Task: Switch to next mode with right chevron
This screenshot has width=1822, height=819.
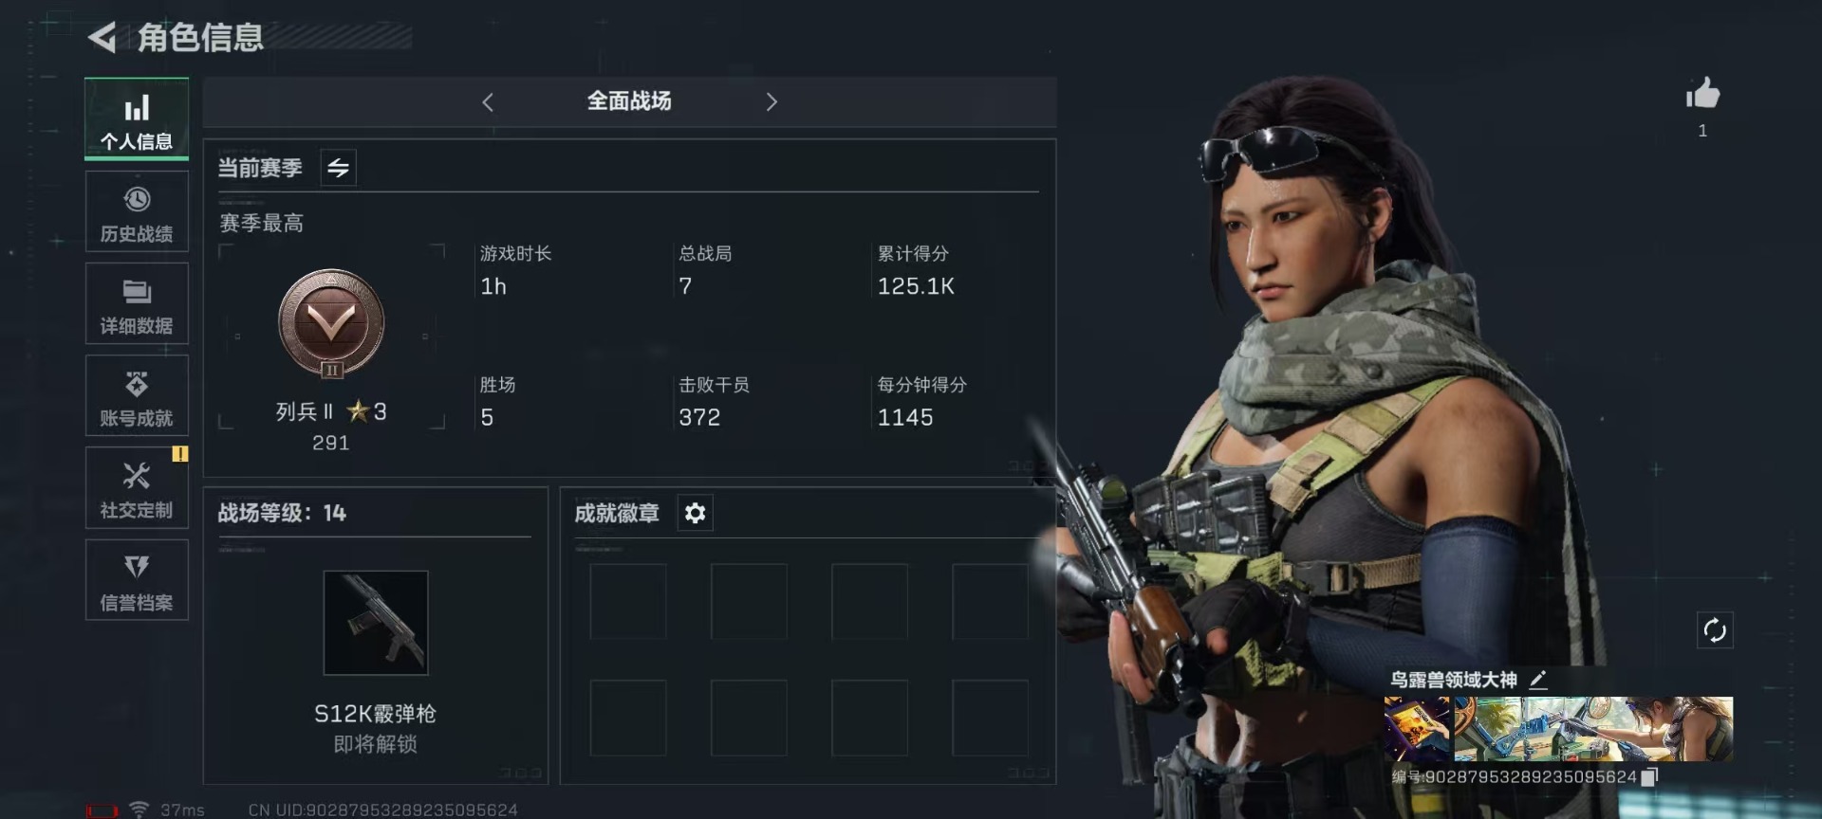Action: tap(772, 102)
